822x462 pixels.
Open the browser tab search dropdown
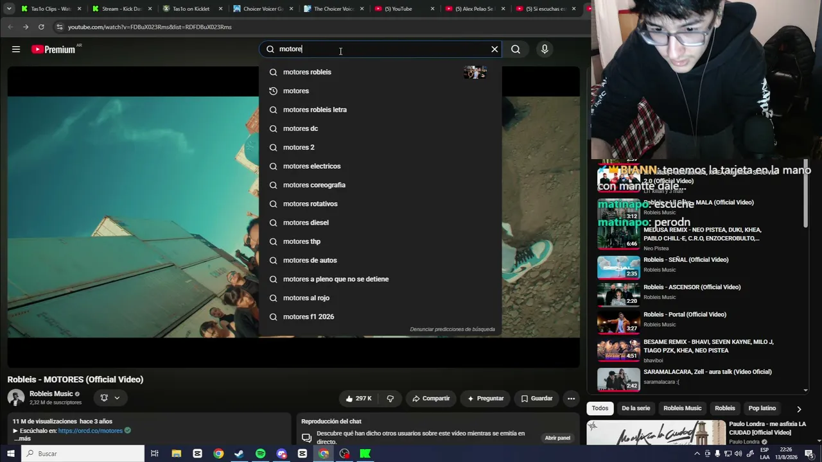(x=9, y=9)
